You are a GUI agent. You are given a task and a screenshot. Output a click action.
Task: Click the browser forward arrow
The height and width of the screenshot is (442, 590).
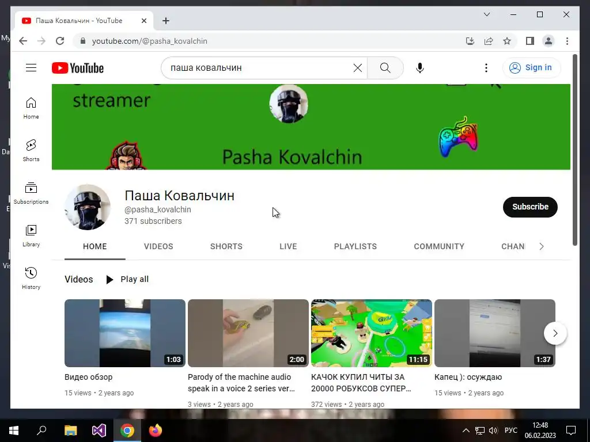pyautogui.click(x=41, y=41)
